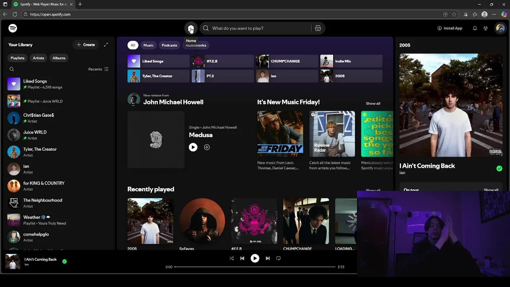Expand Your Library to full width
510x287 pixels.
(106, 45)
